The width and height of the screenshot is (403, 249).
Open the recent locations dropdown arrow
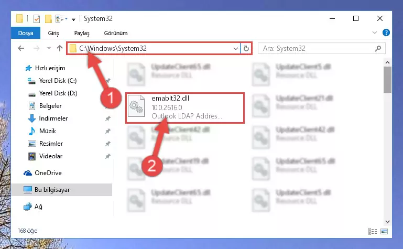(x=49, y=48)
